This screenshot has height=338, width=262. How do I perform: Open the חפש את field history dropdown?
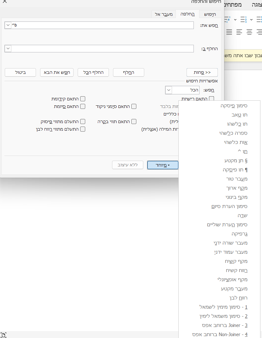(x=8, y=25)
